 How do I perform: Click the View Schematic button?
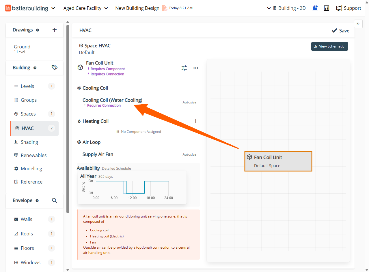point(329,46)
